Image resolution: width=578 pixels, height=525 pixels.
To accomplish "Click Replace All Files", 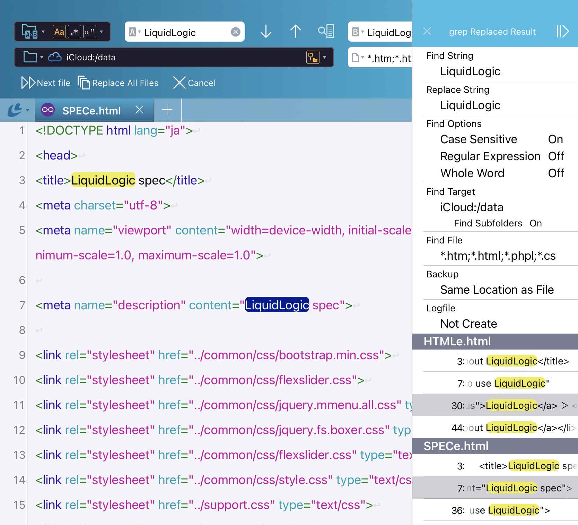I will click(118, 83).
